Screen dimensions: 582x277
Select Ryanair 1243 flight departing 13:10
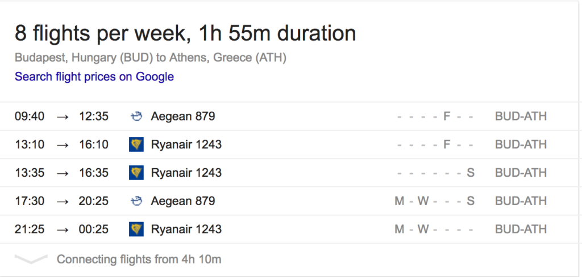[289, 144]
